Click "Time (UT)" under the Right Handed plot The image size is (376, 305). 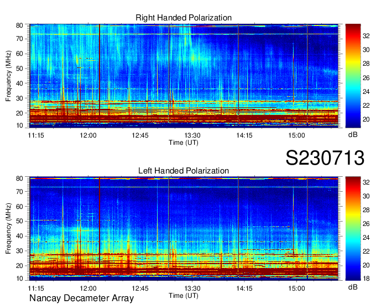pyautogui.click(x=184, y=143)
